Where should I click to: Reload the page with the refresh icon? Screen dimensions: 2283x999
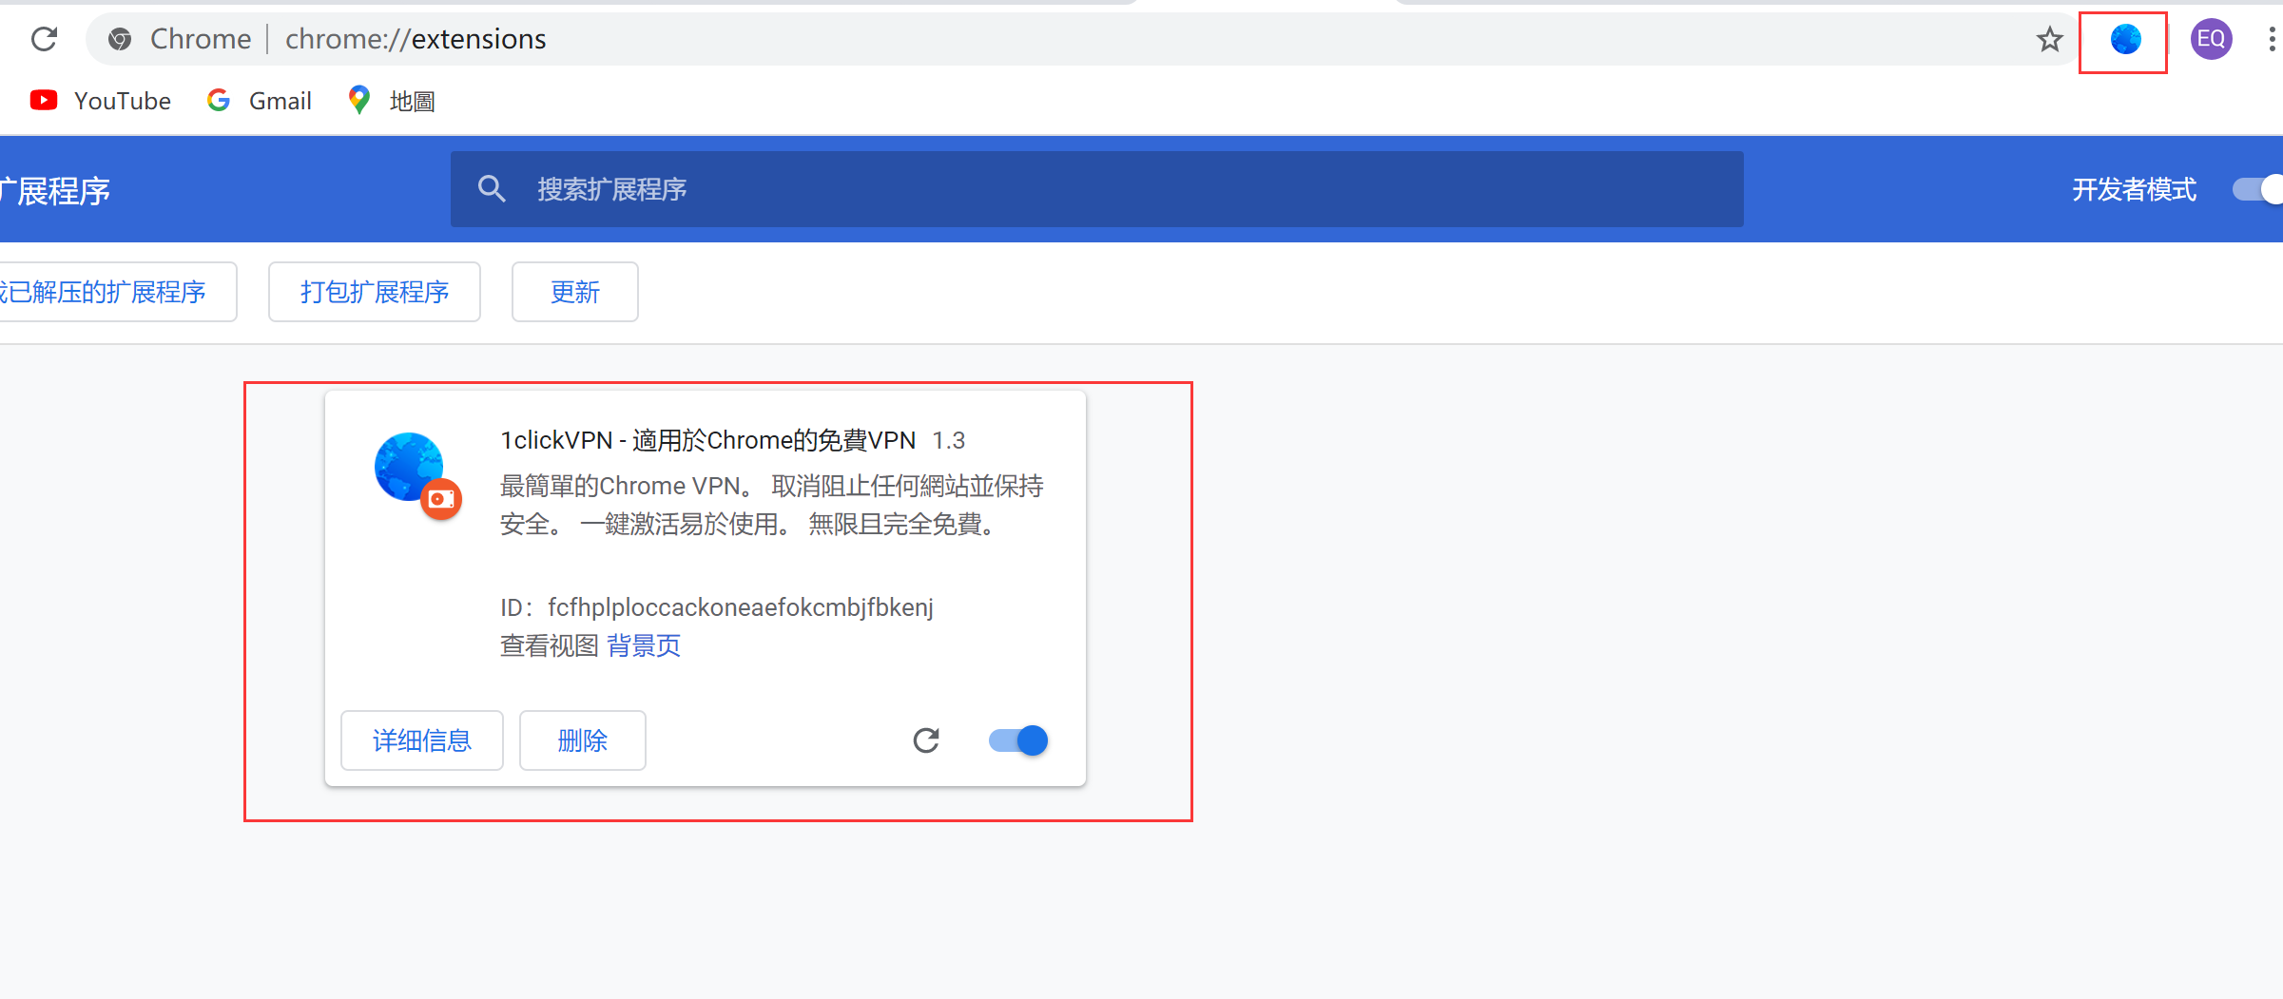pyautogui.click(x=44, y=39)
